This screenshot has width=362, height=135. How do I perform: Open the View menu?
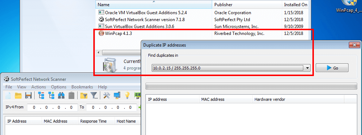(x=22, y=87)
